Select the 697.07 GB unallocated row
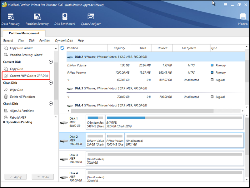The image size is (250, 188). point(156,80)
